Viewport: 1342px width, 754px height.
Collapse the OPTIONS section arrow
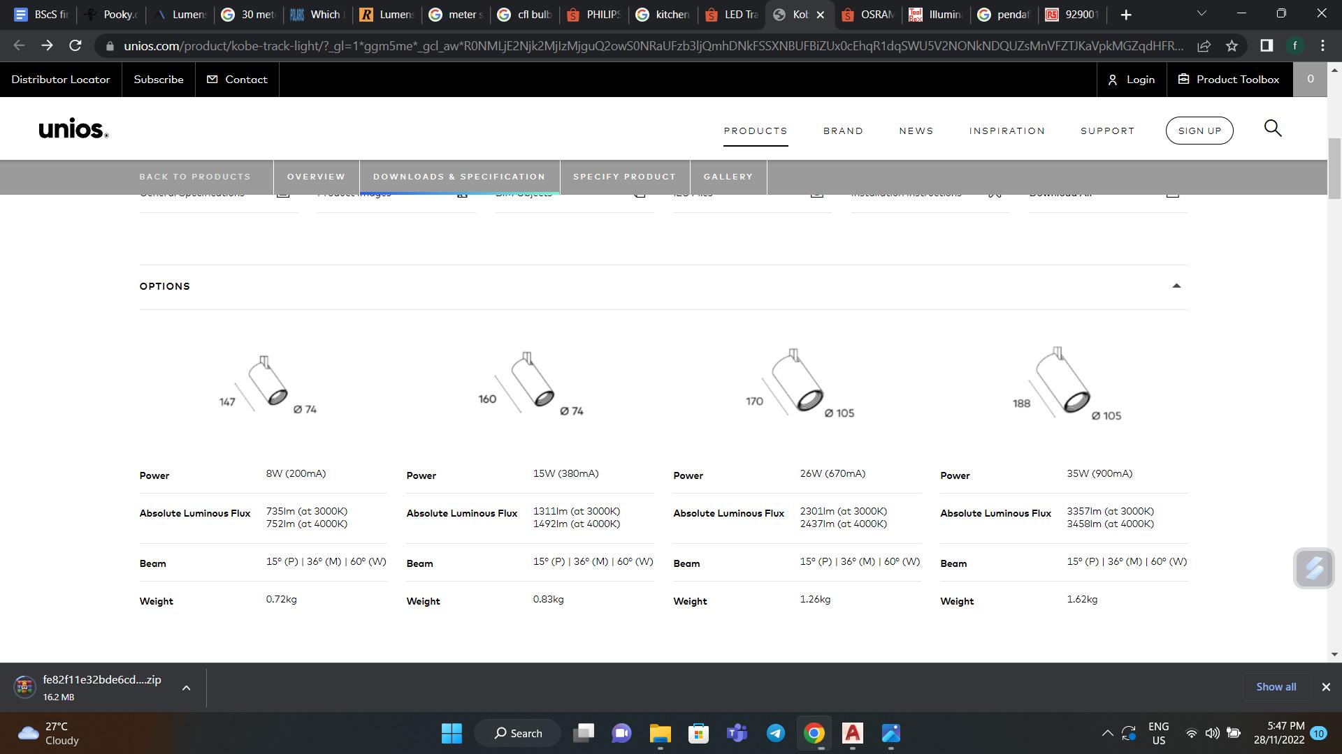[1176, 286]
